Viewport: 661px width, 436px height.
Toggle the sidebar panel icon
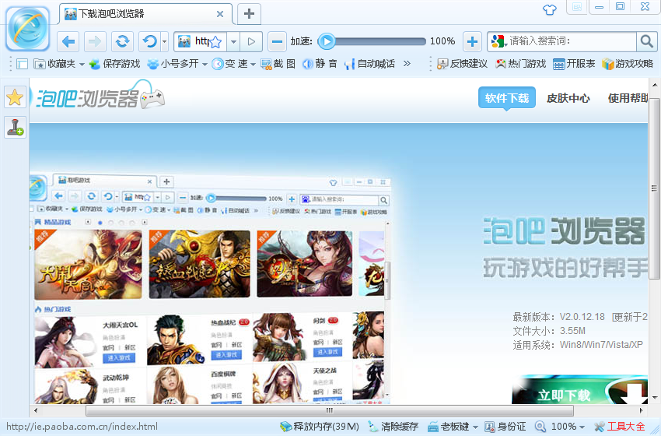(22, 64)
